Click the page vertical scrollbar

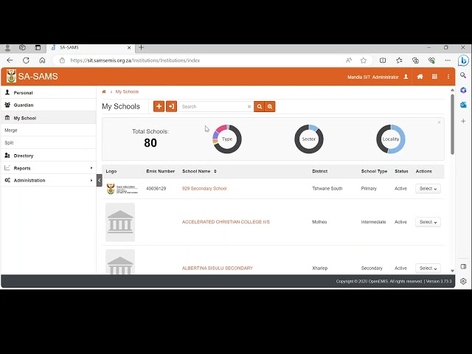452,125
